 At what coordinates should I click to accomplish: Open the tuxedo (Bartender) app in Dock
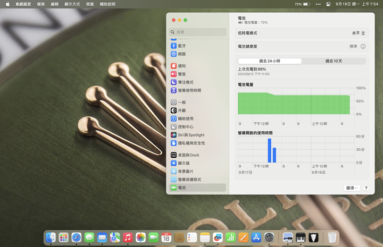point(313,237)
